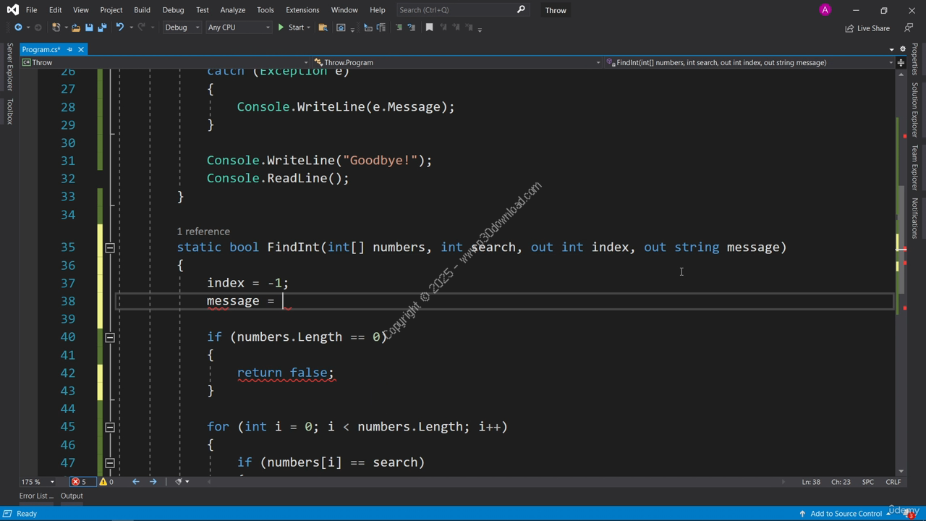Screen dimensions: 926x521
Task: Open the Analyze menu
Action: pyautogui.click(x=233, y=10)
